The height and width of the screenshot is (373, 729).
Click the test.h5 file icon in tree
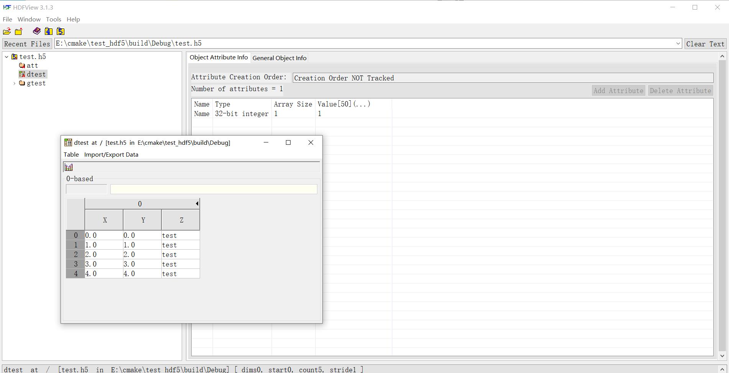point(15,57)
